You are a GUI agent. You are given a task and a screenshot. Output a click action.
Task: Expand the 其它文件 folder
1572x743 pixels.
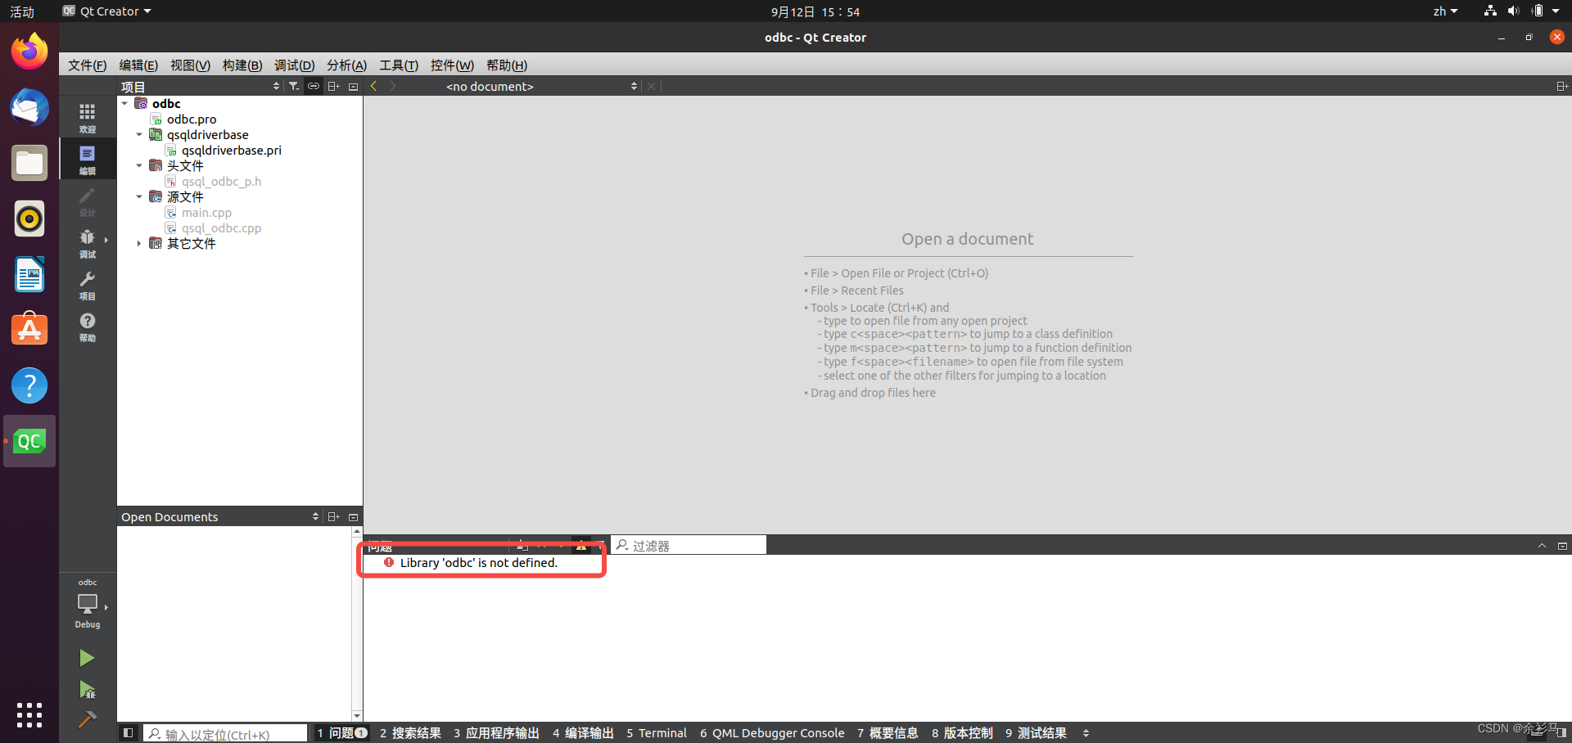(x=139, y=243)
